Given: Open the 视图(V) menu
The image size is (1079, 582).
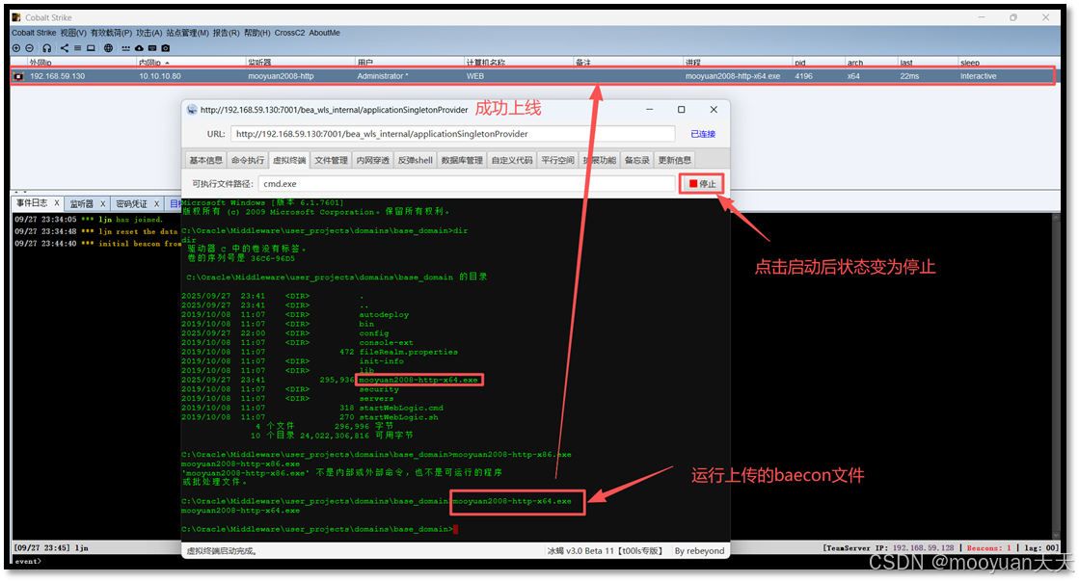Looking at the screenshot, I should [73, 33].
